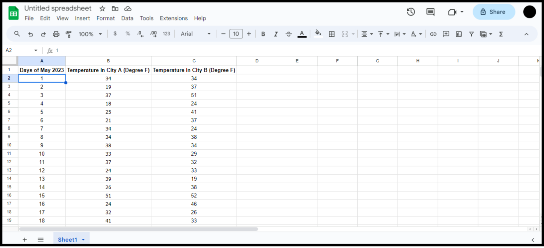This screenshot has height=248, width=544.
Task: Open Sheet1 tab options arrow
Action: [x=83, y=240]
